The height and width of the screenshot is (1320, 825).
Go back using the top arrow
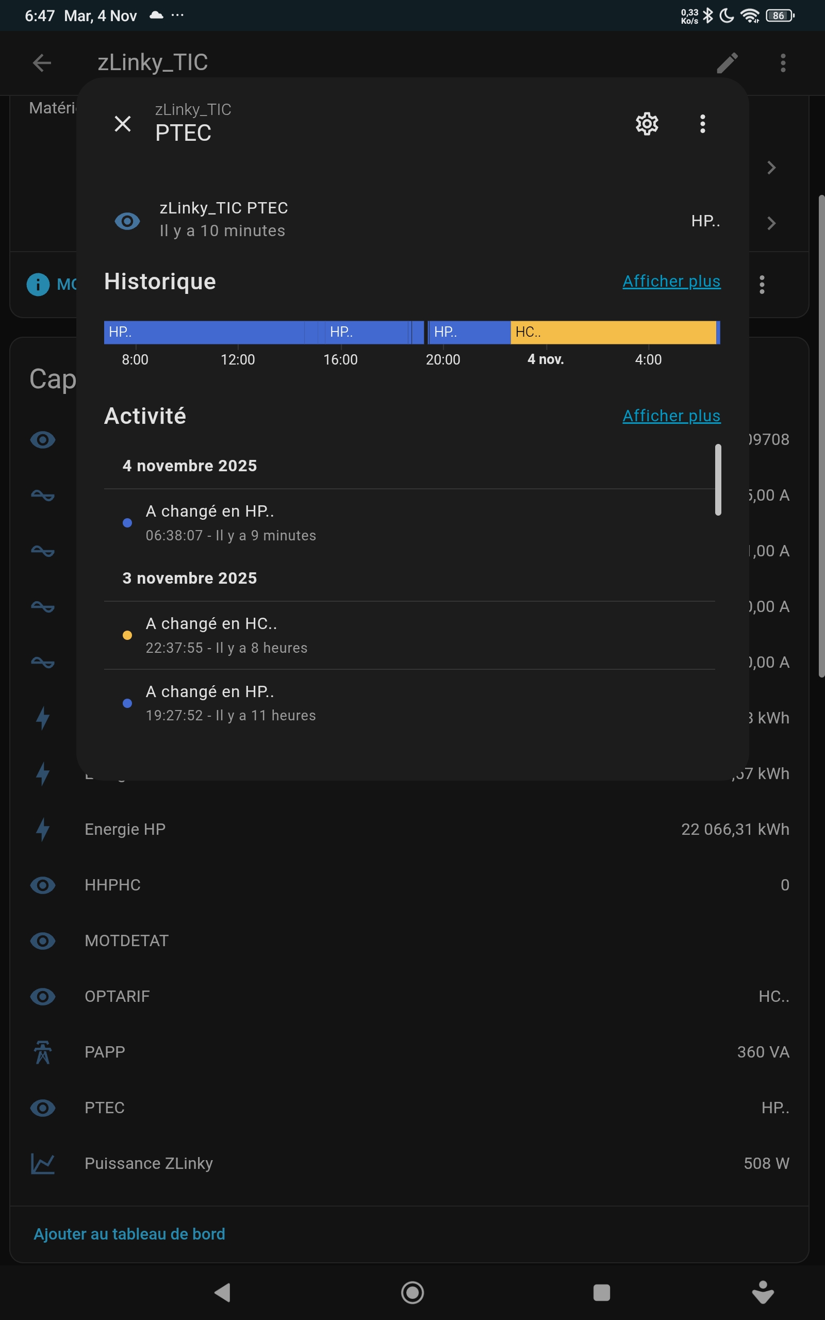click(x=42, y=63)
